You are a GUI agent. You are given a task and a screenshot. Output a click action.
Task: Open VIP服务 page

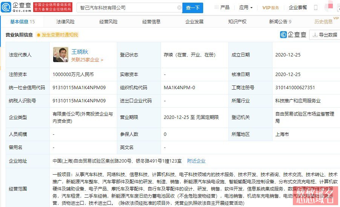[x=270, y=8]
